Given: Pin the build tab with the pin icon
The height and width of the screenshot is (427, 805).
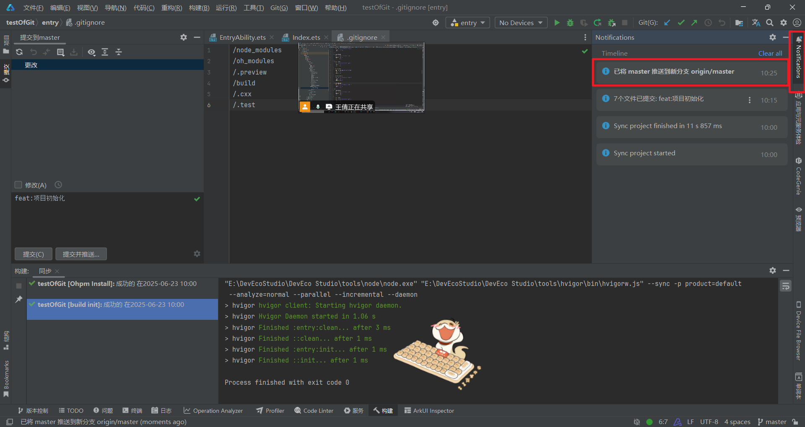Looking at the screenshot, I should (x=19, y=299).
